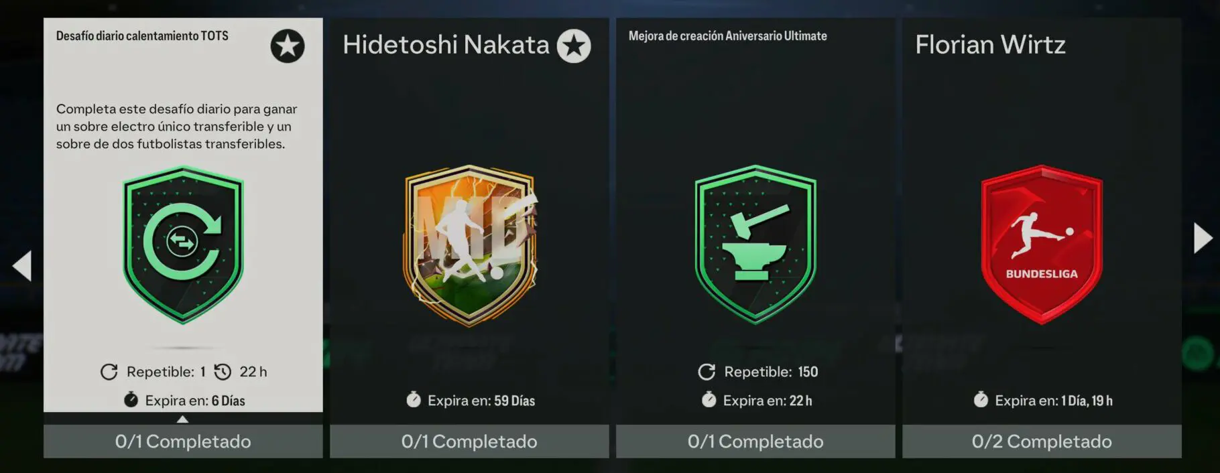Click 0/1 Completado progress bar under Nakata

click(x=469, y=442)
